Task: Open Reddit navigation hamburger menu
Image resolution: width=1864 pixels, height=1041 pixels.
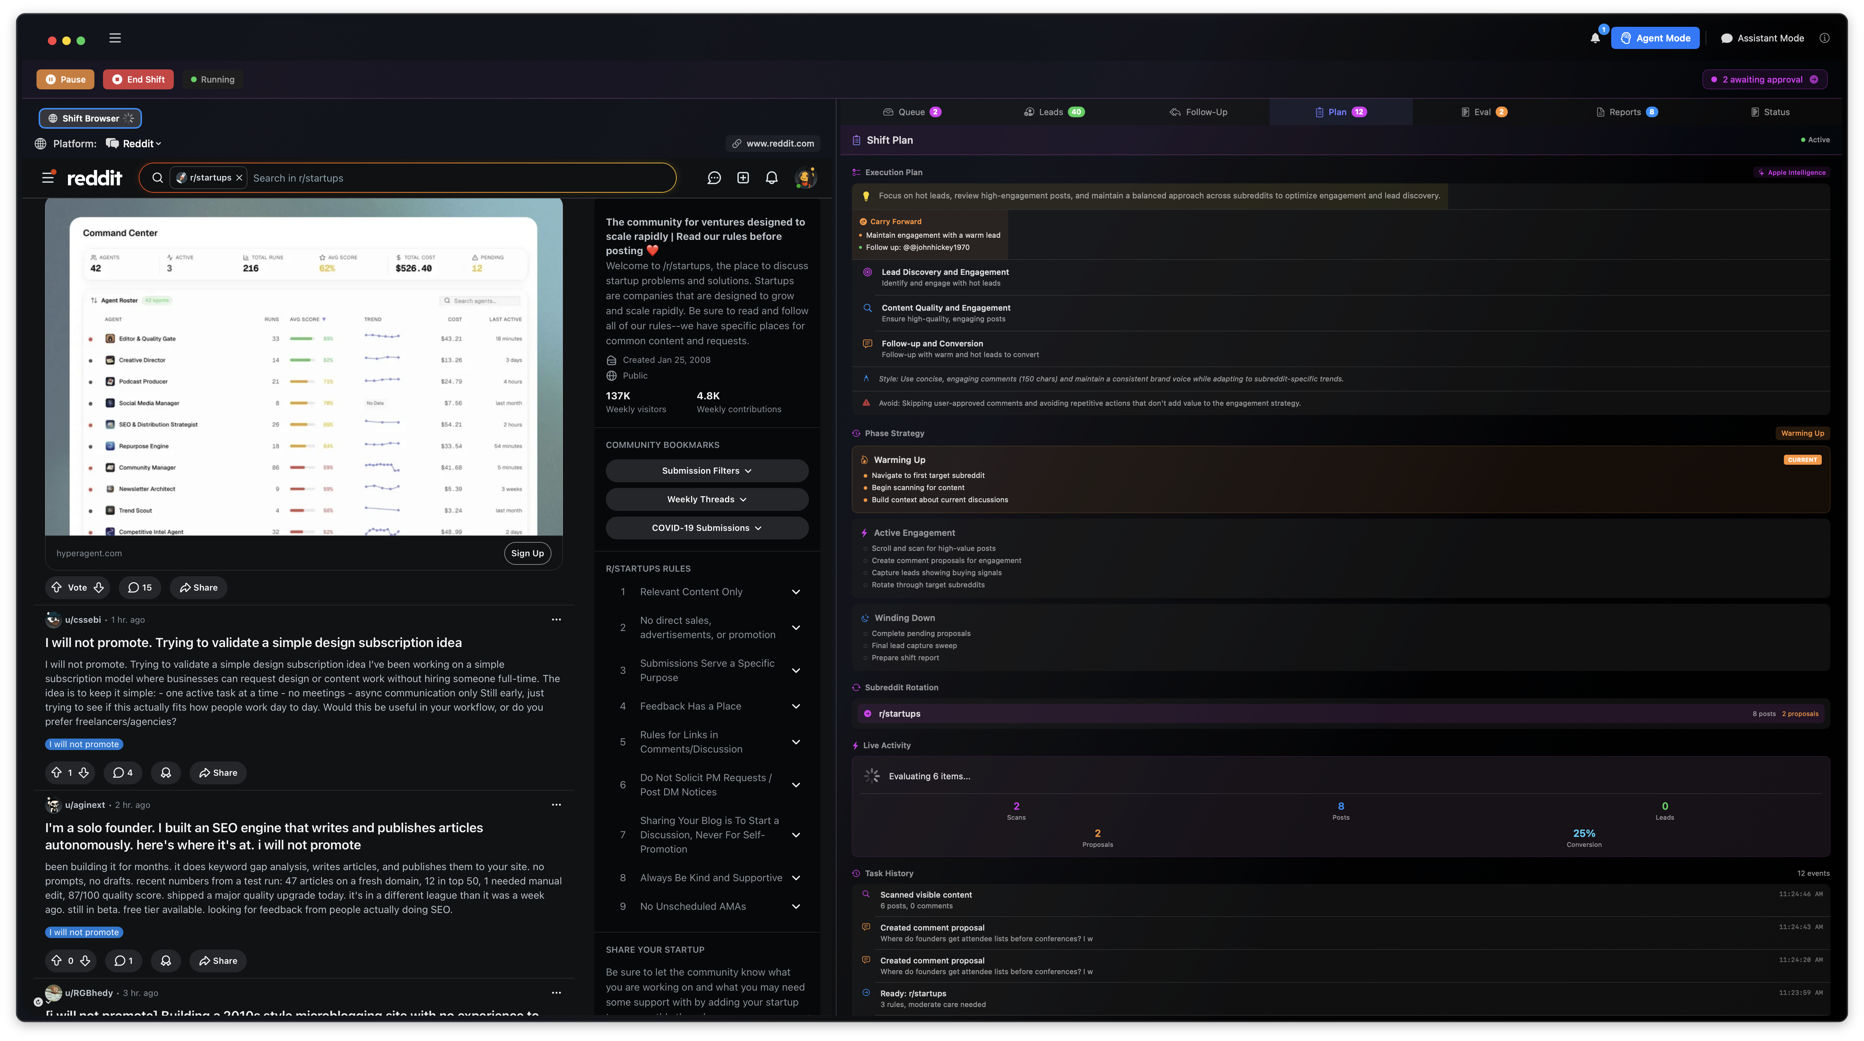Action: pos(48,177)
